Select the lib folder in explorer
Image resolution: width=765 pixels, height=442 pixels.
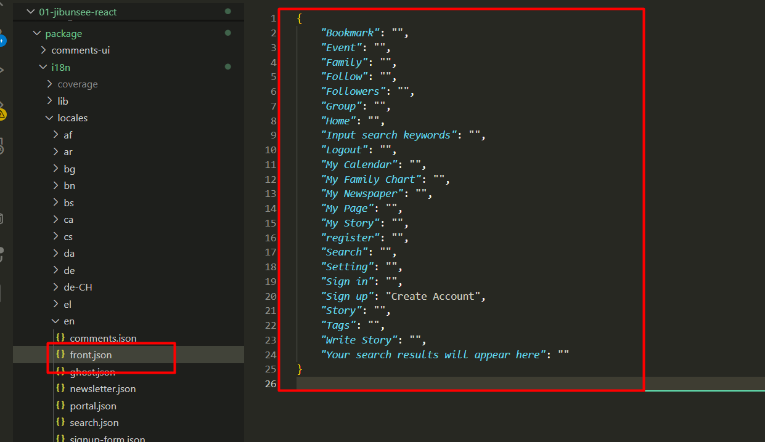point(63,101)
